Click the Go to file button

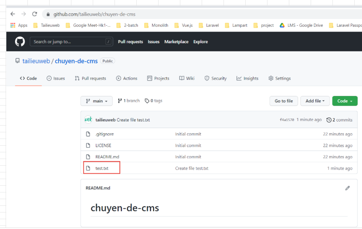tap(284, 101)
